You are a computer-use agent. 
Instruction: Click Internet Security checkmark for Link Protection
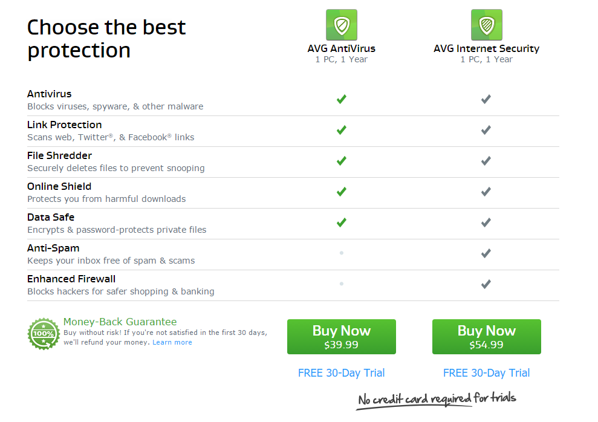[486, 130]
